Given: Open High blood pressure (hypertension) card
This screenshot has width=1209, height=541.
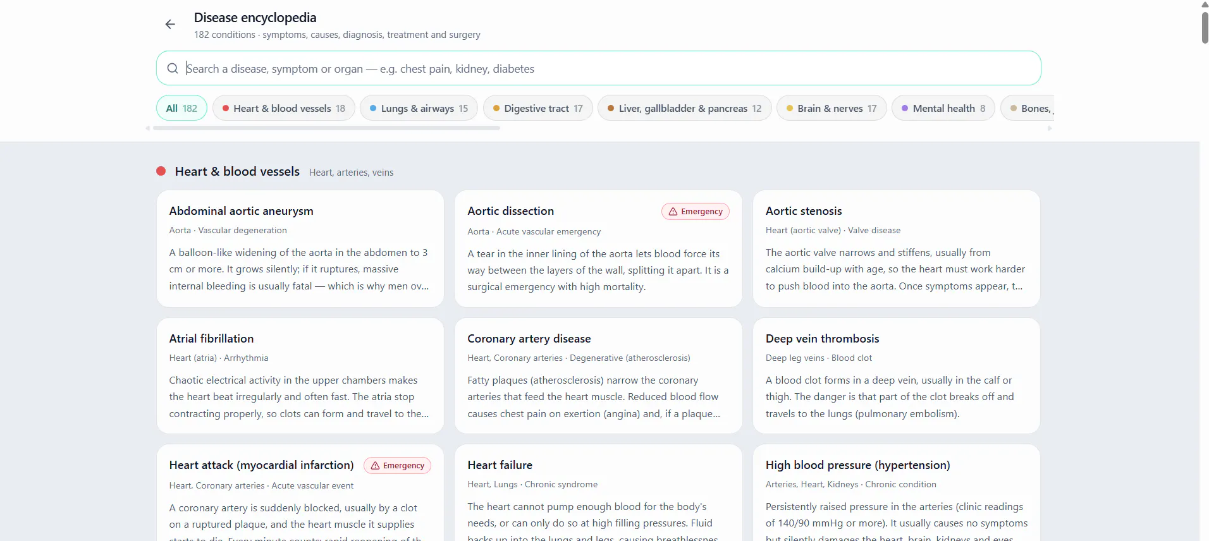Looking at the screenshot, I should click(896, 493).
